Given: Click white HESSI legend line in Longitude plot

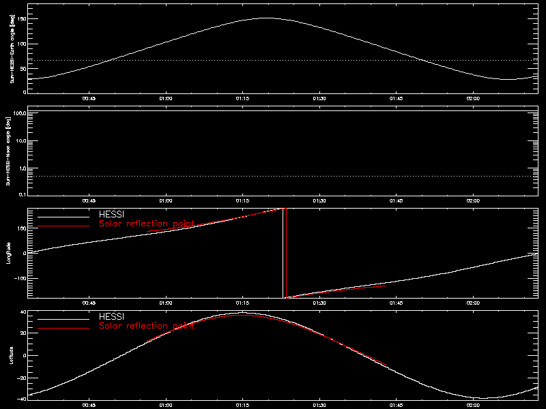Looking at the screenshot, I should [63, 217].
